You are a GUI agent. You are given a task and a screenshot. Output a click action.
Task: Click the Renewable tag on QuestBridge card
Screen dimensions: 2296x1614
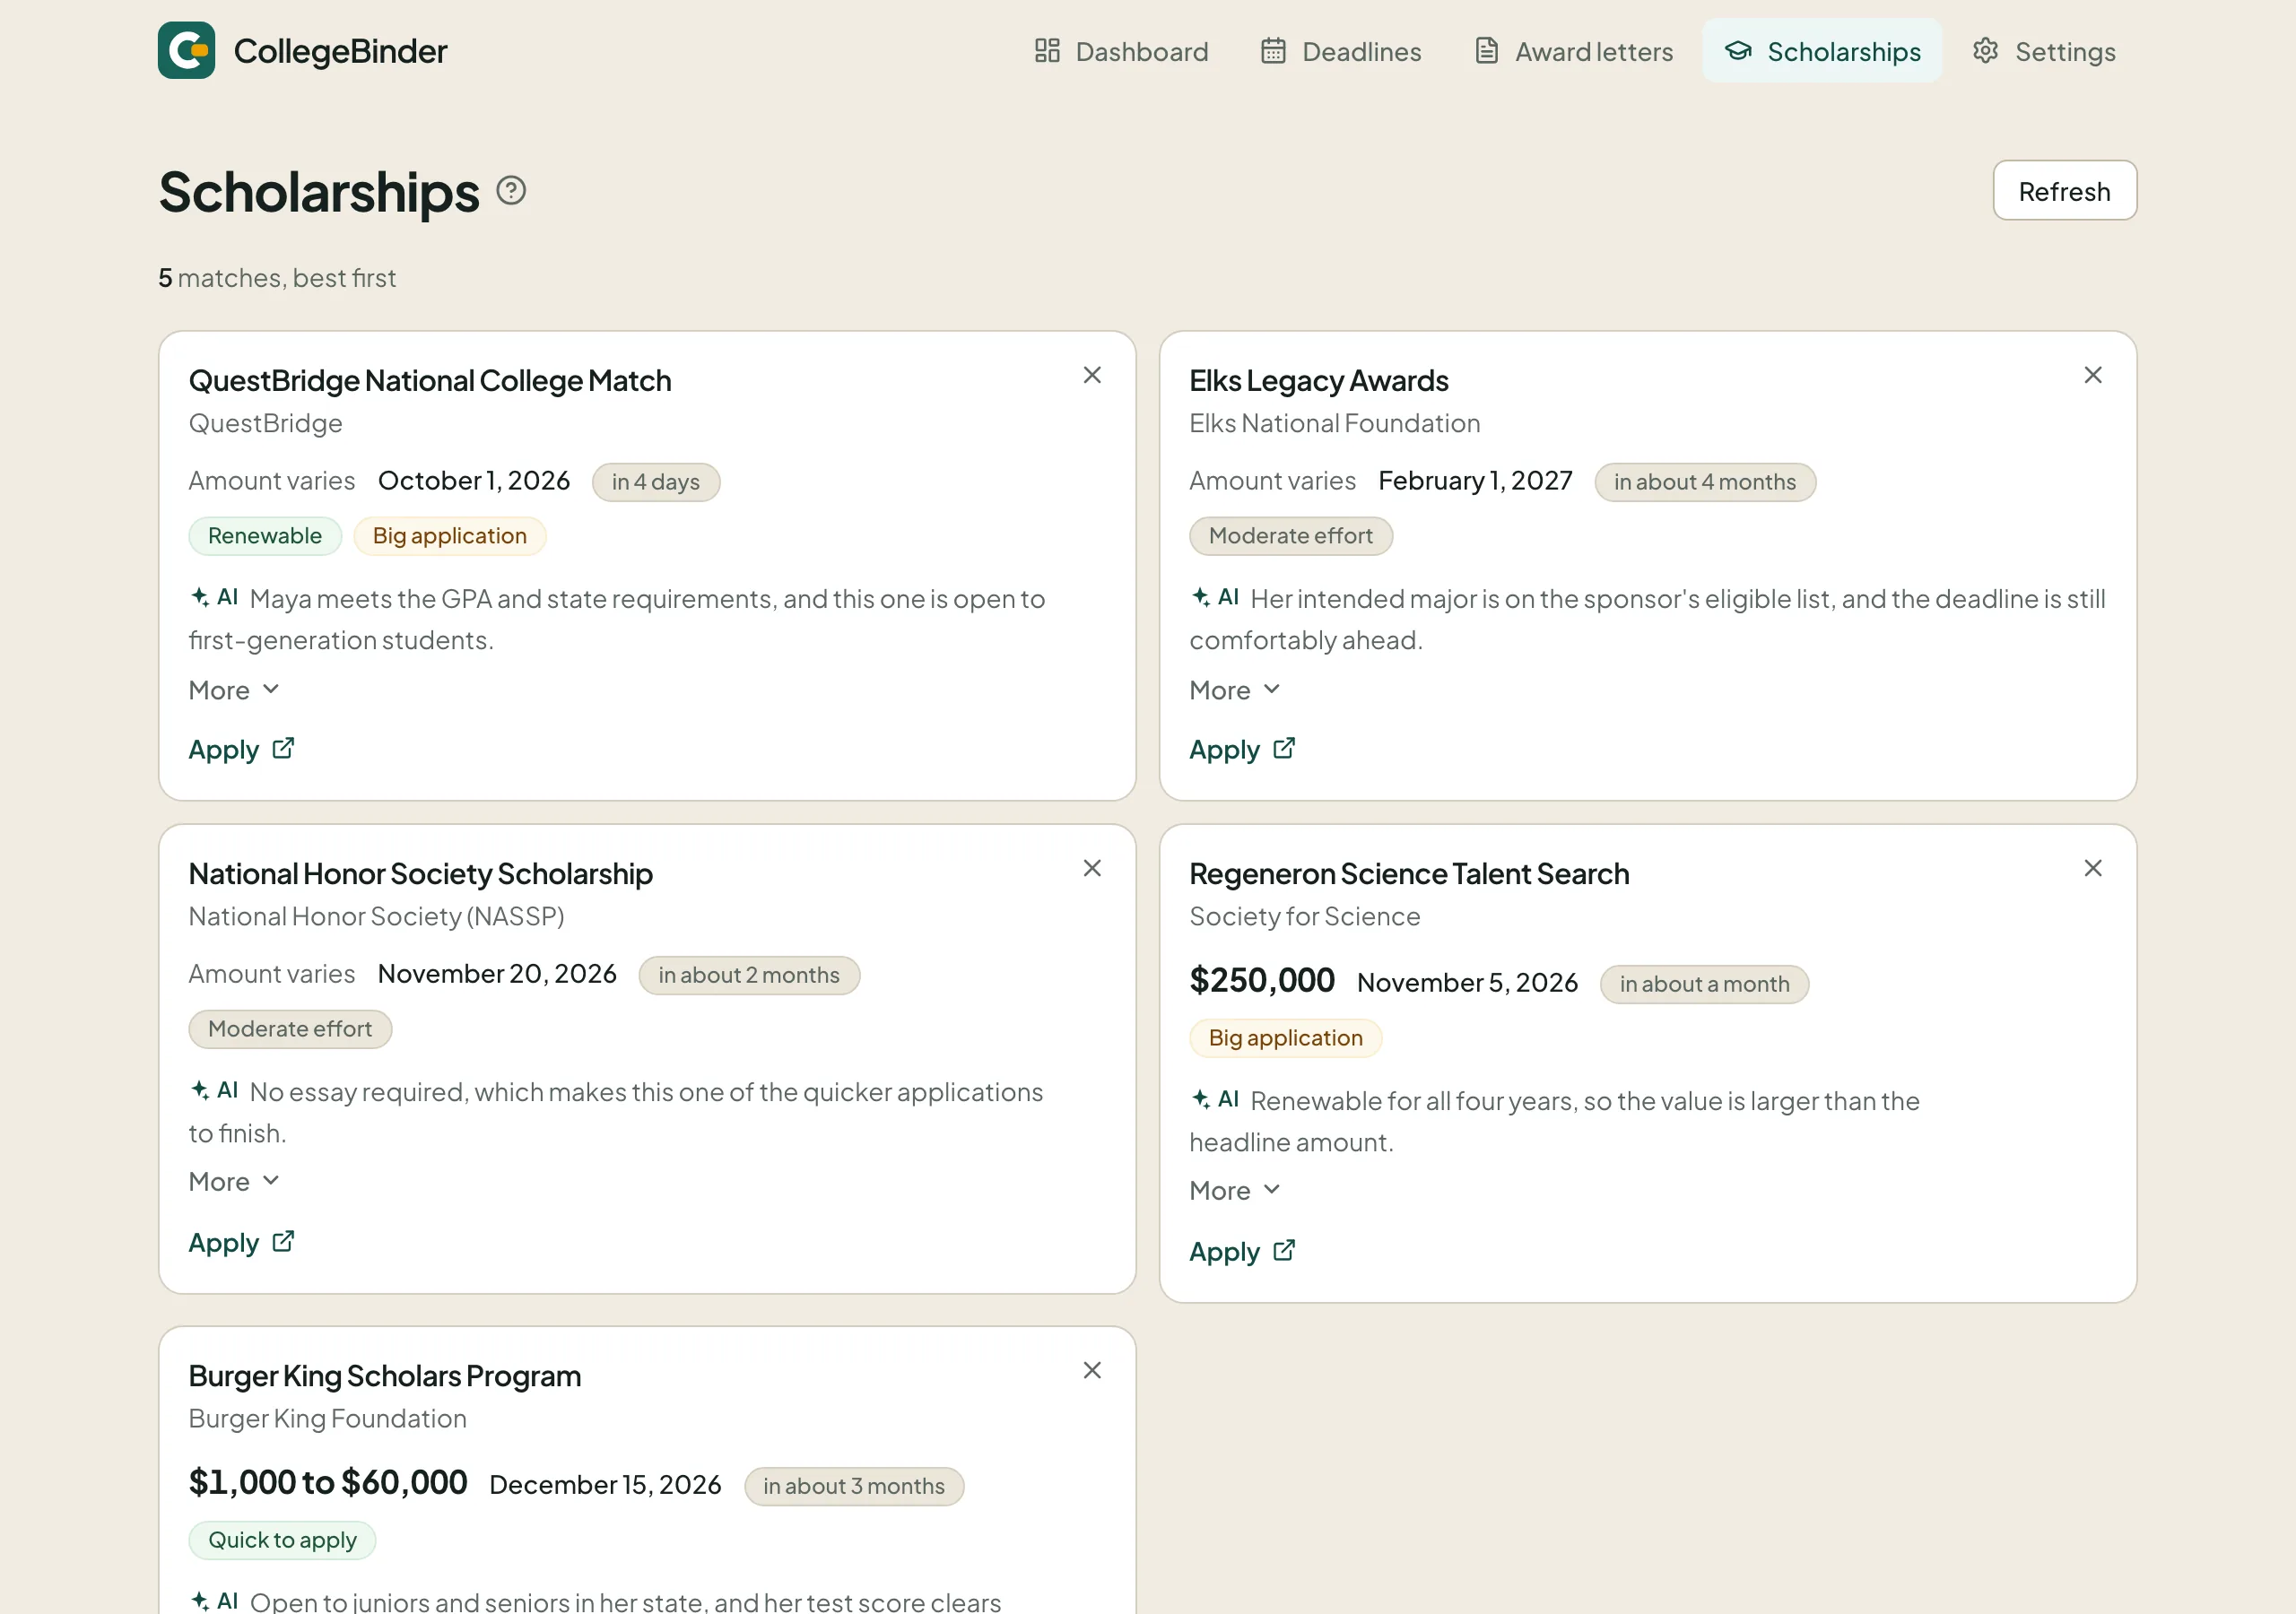click(265, 536)
